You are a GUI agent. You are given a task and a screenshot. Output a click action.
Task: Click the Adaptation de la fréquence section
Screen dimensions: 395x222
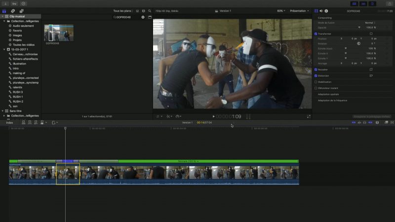coord(332,101)
